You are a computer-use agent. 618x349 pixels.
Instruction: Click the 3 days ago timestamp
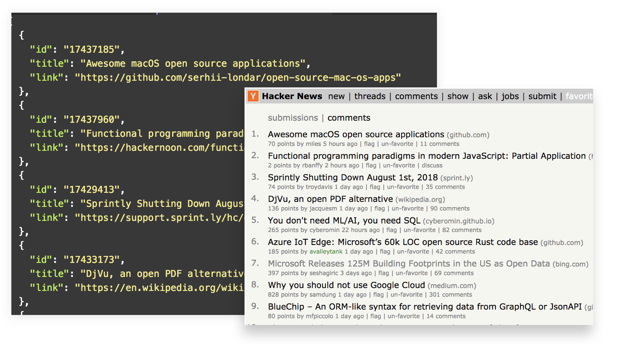[x=356, y=273]
